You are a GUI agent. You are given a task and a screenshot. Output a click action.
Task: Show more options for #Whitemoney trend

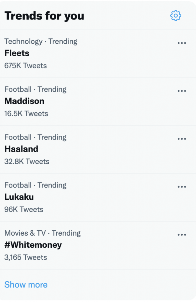[182, 235]
